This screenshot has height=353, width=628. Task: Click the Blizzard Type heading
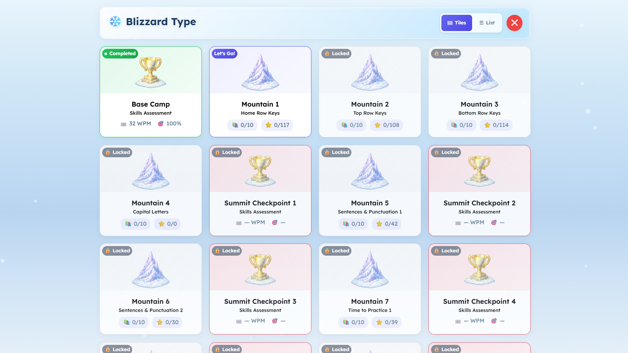(x=161, y=22)
